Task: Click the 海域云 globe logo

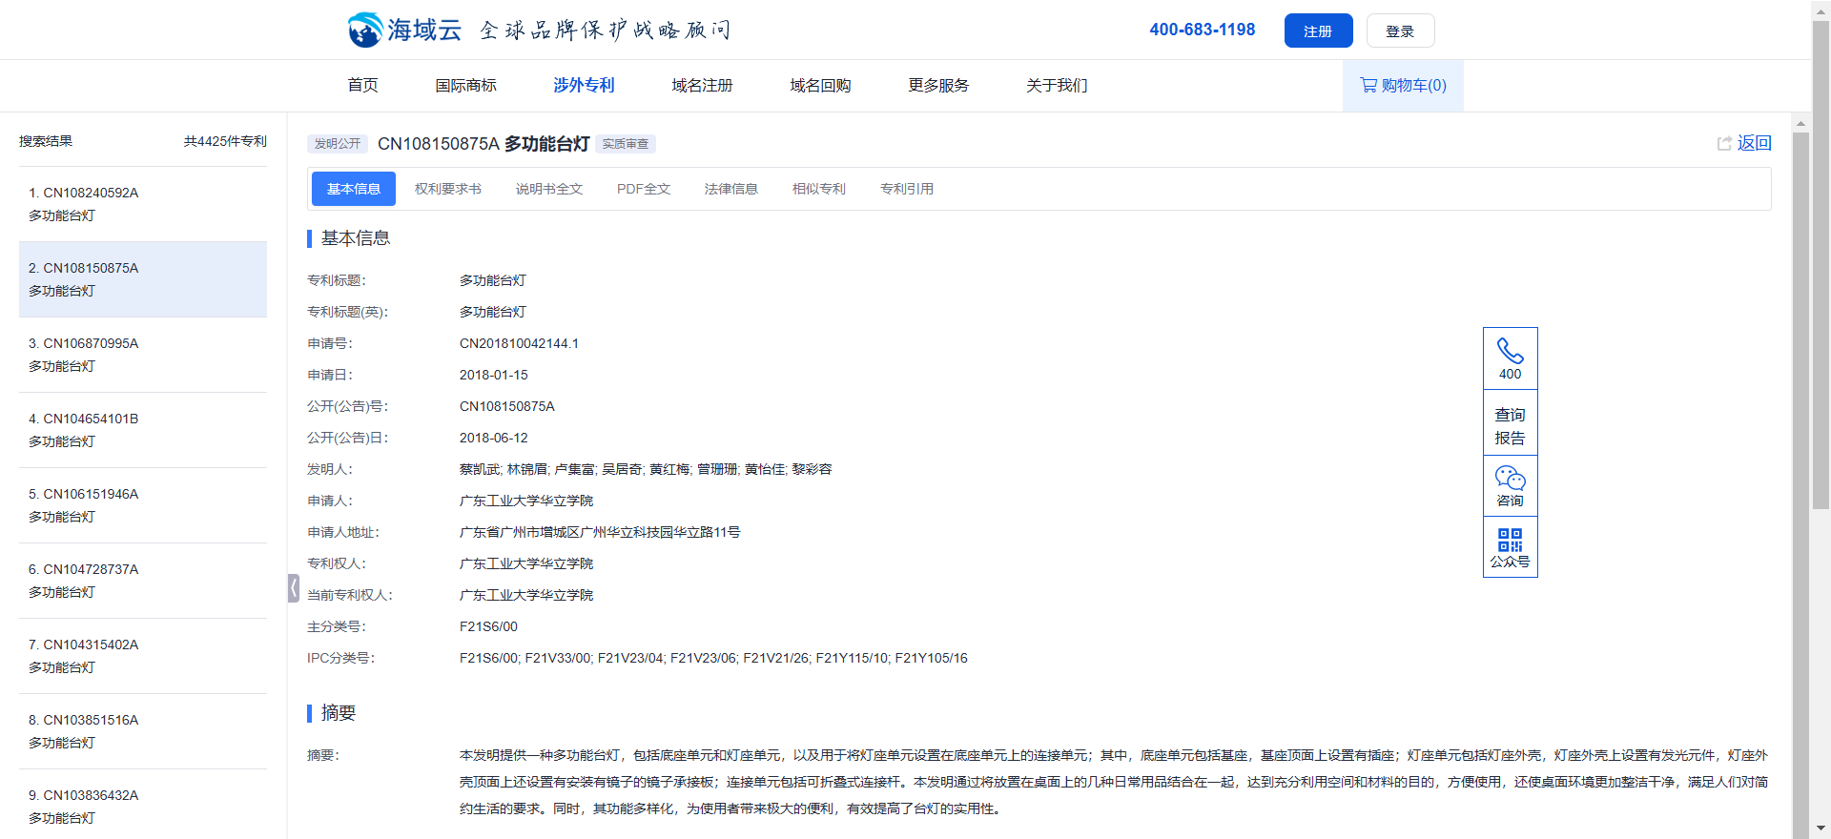Action: point(366,30)
